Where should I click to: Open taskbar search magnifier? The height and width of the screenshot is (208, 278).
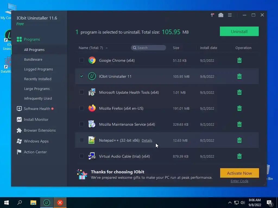(x=20, y=203)
